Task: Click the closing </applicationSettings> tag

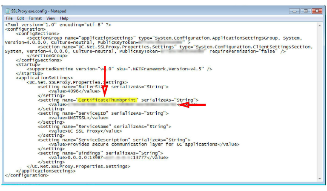Action: click(46, 171)
